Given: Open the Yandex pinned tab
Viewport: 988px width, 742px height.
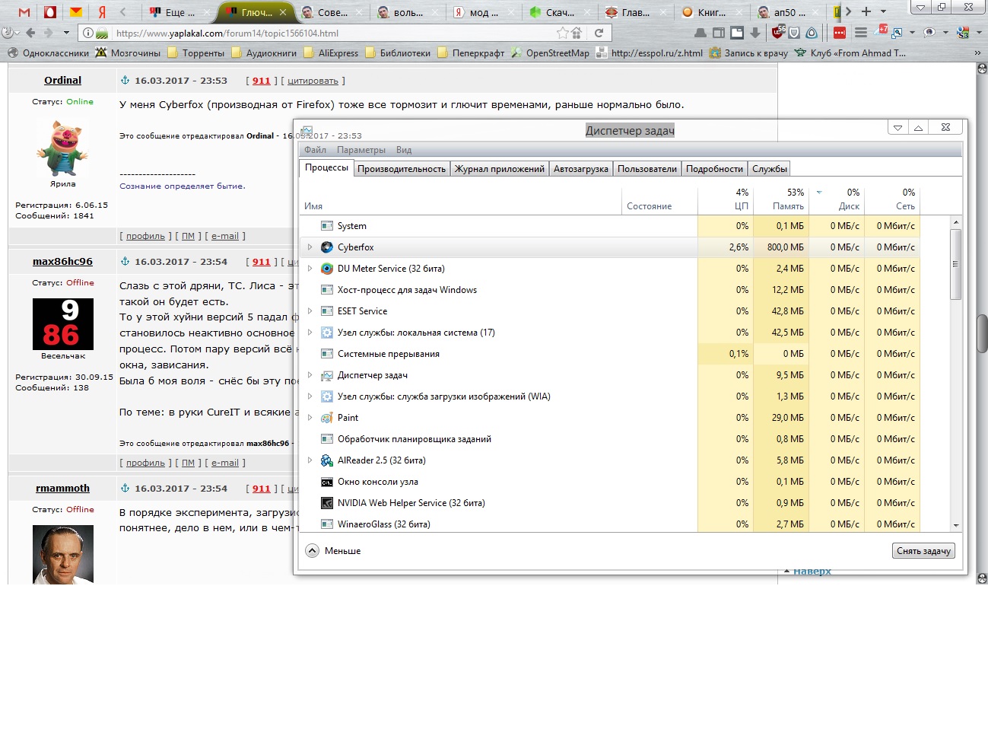Looking at the screenshot, I should 102,12.
